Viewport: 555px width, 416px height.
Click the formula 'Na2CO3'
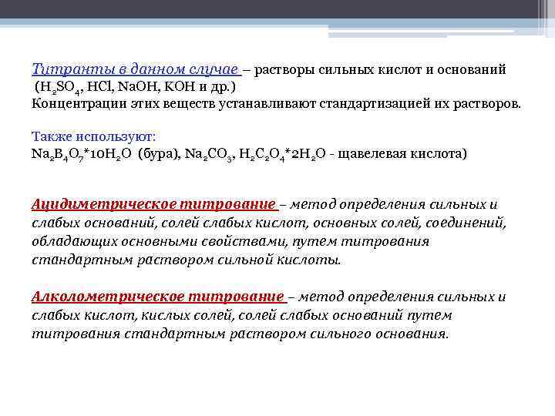tap(210, 155)
